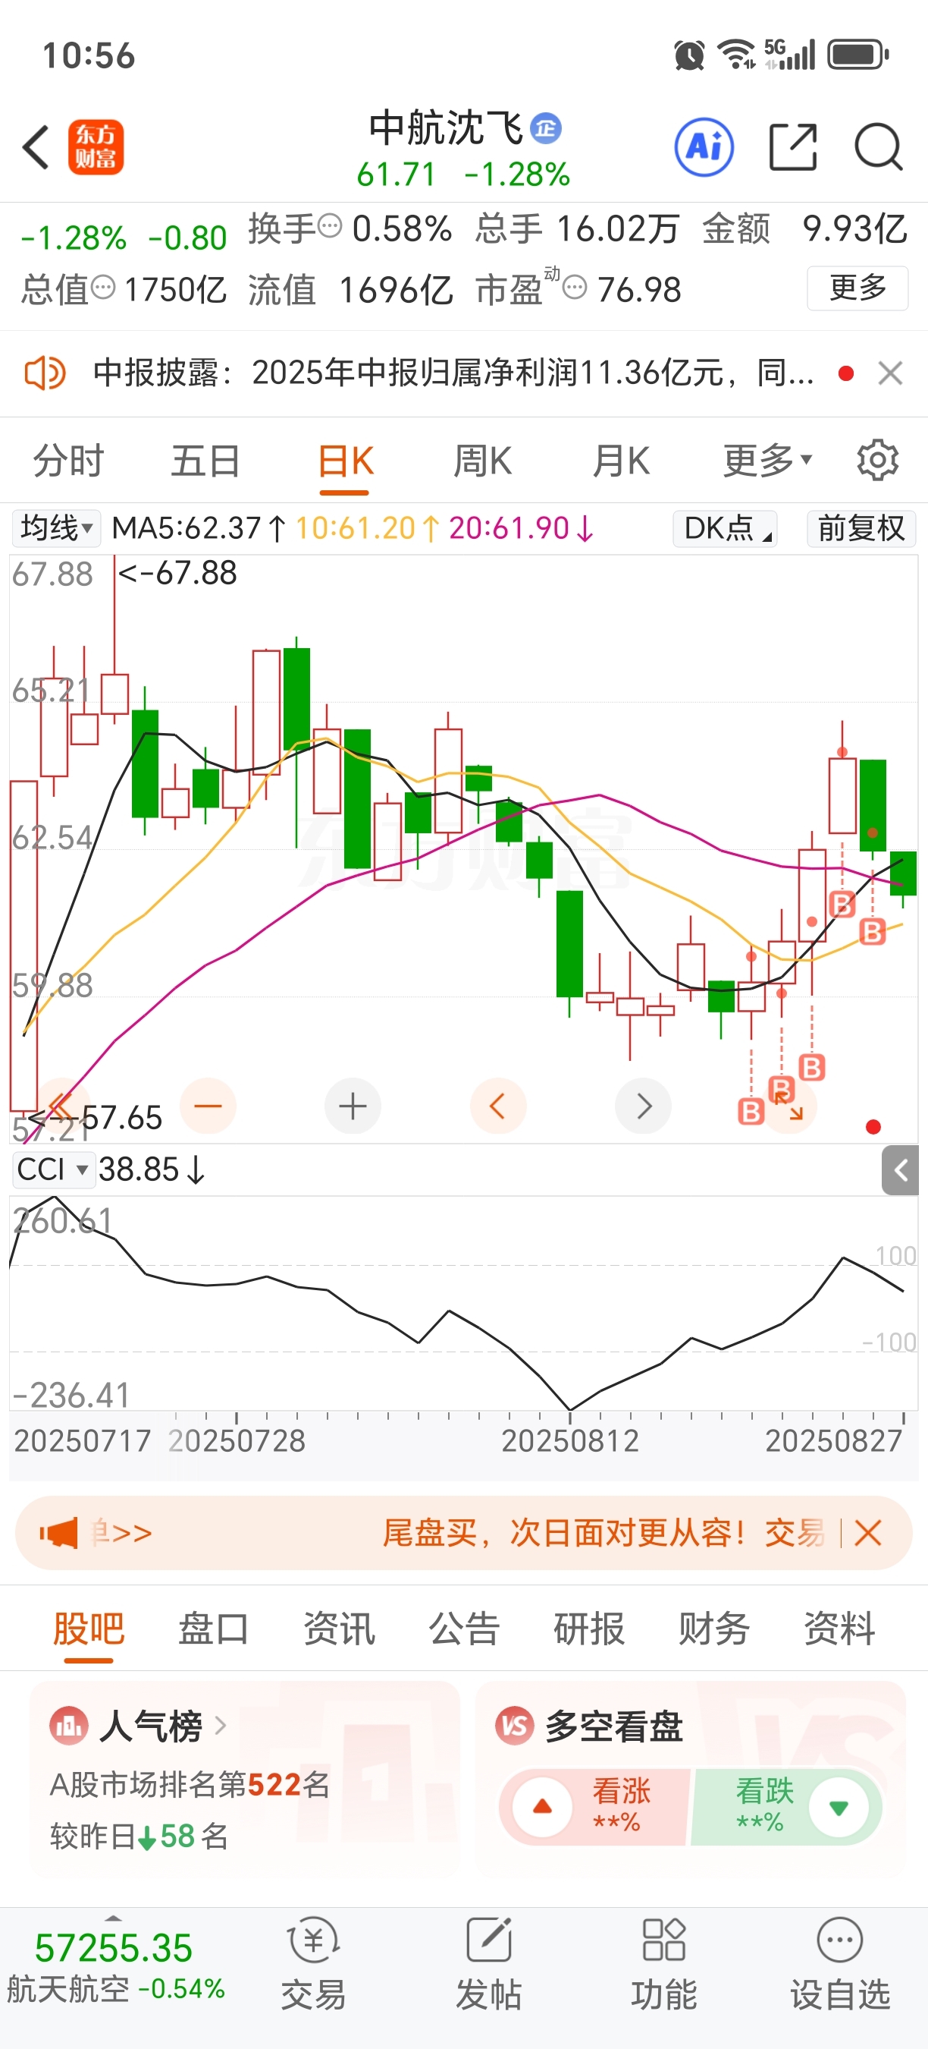Close the 尾盘买 promo banner
928x2049 pixels.
click(x=867, y=1532)
